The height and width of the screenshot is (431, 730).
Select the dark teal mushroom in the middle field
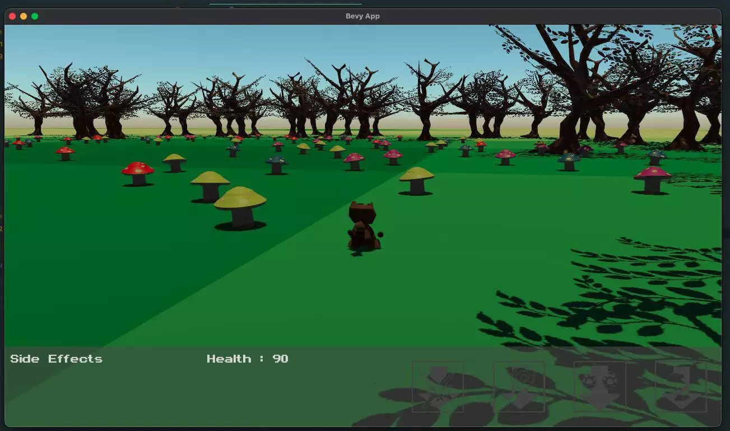pos(276,164)
